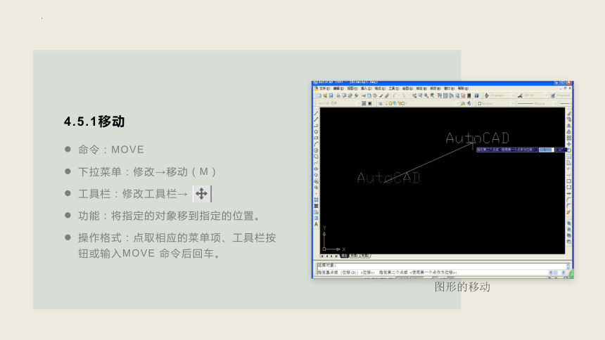Viewport: 605px width, 340px height.
Task: Click the ByLayer color swatch box
Action: 479,103
